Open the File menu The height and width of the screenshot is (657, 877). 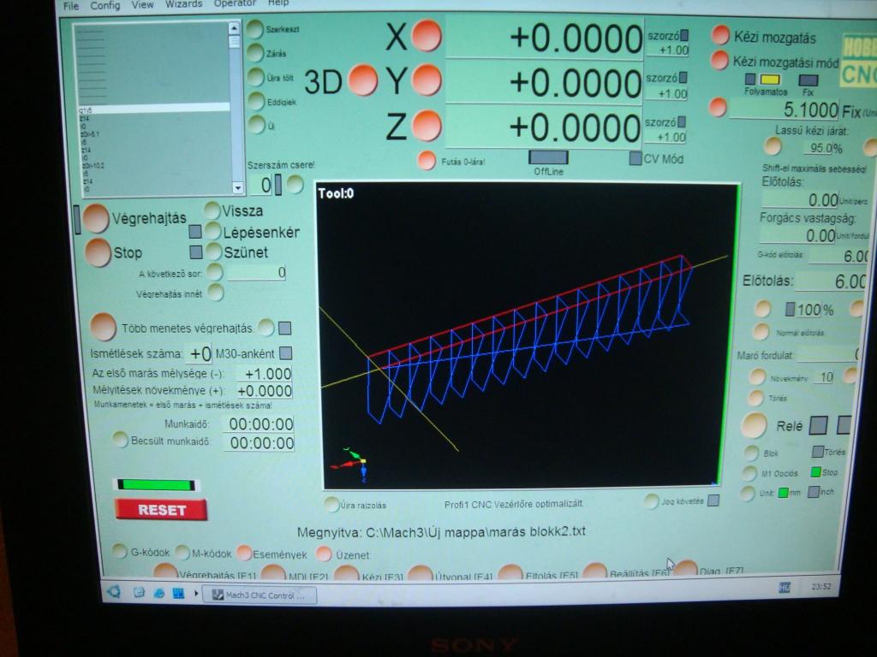tap(71, 6)
